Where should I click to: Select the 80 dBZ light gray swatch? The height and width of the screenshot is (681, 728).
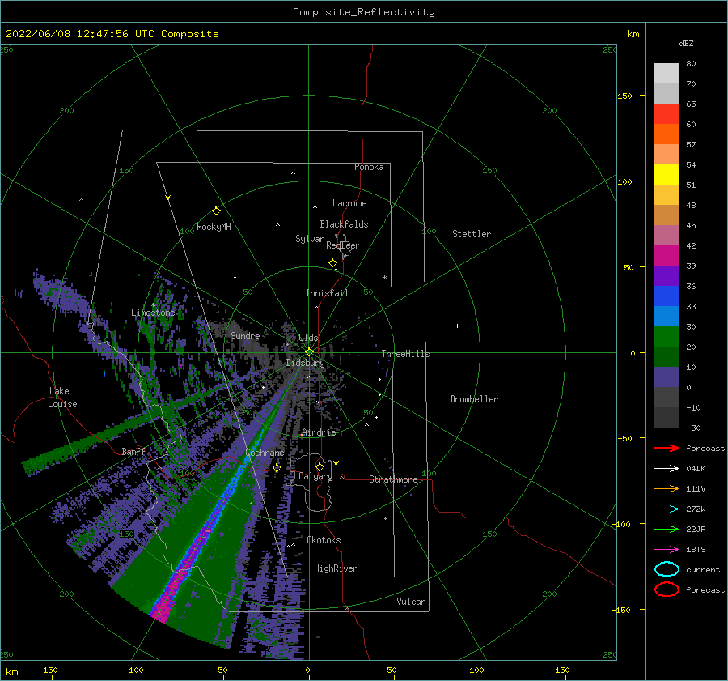[667, 74]
